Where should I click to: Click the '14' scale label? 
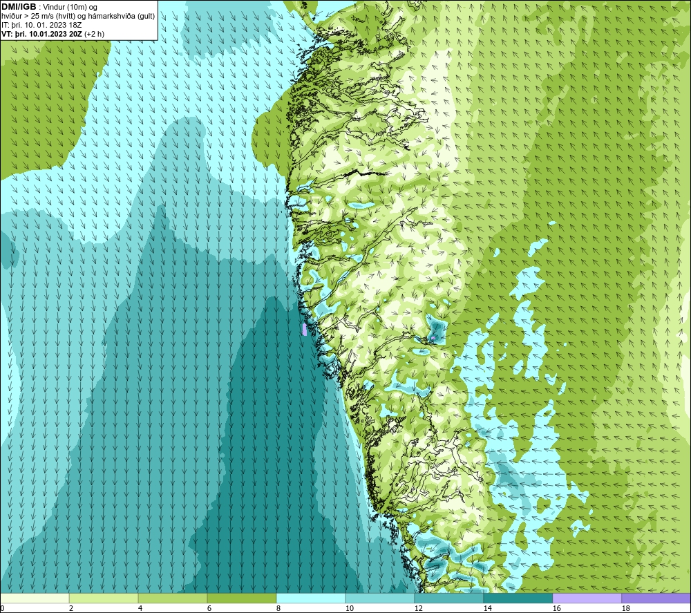click(487, 609)
